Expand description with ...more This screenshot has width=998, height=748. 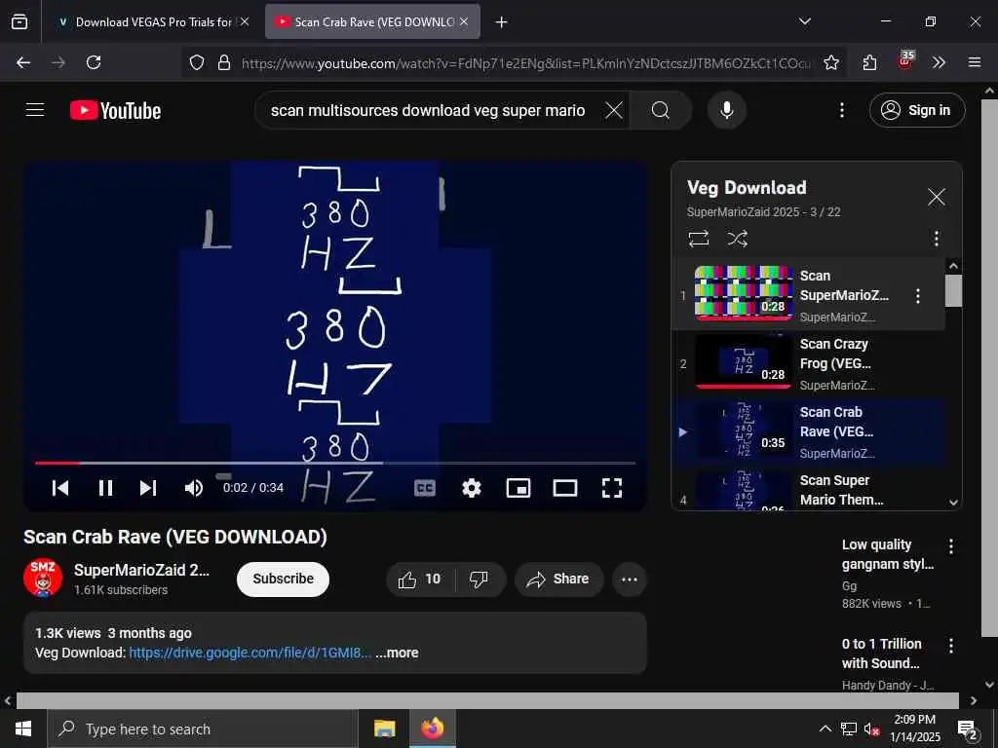point(398,653)
